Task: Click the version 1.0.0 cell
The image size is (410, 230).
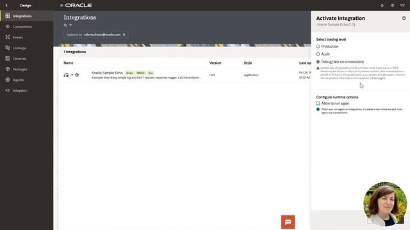Action: tap(212, 75)
